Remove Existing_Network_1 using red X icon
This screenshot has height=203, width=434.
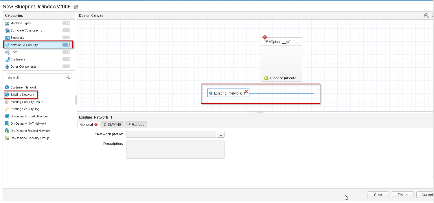(x=246, y=91)
